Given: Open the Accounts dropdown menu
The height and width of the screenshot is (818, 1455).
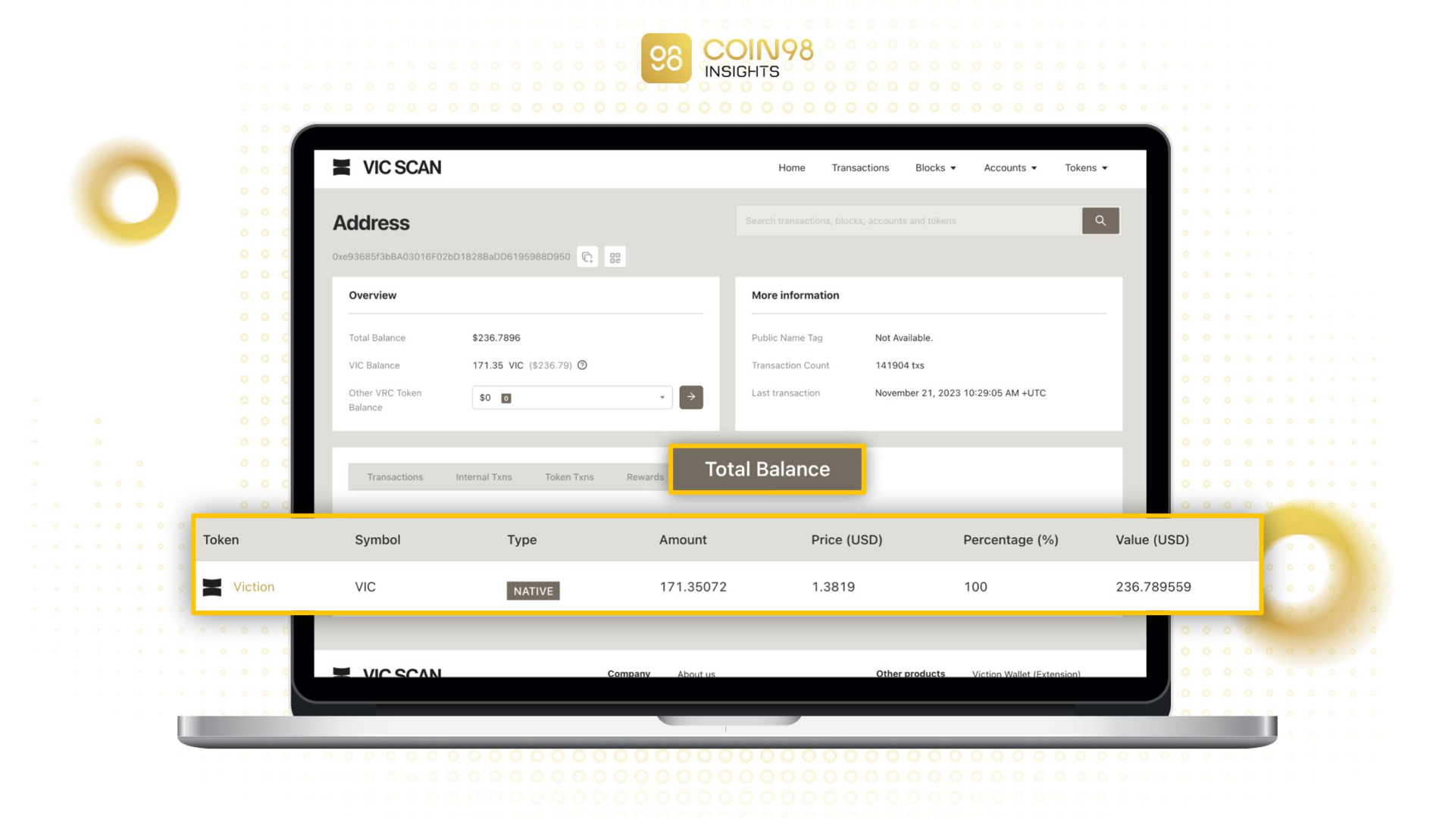Looking at the screenshot, I should pyautogui.click(x=1010, y=168).
